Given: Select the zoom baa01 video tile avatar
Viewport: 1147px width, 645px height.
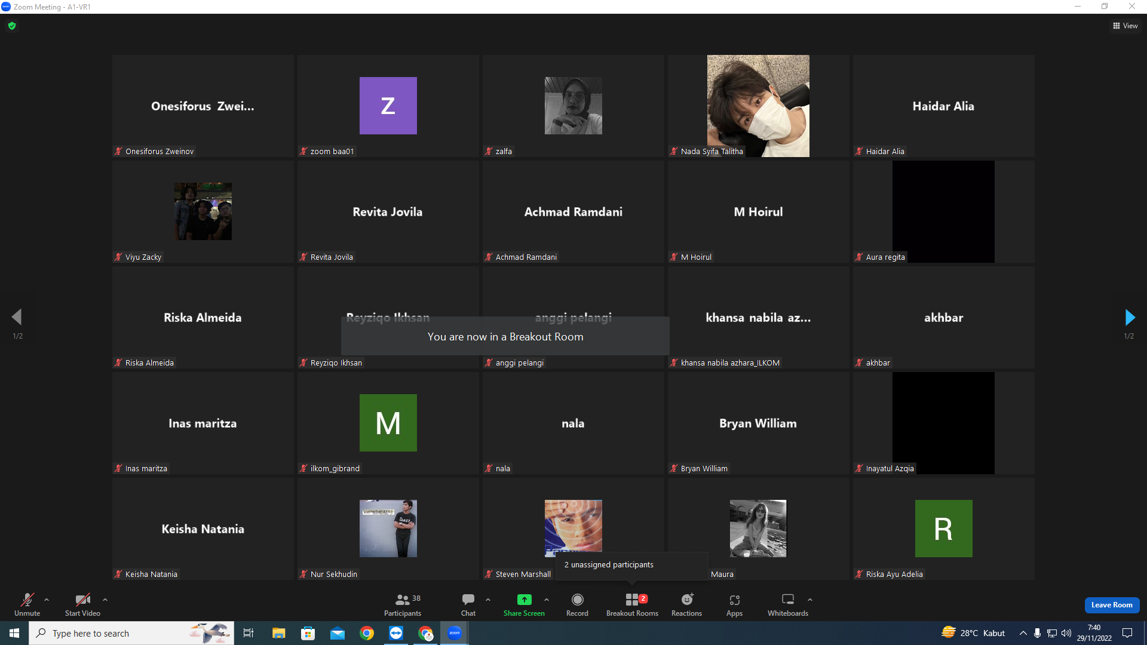Looking at the screenshot, I should (x=388, y=106).
